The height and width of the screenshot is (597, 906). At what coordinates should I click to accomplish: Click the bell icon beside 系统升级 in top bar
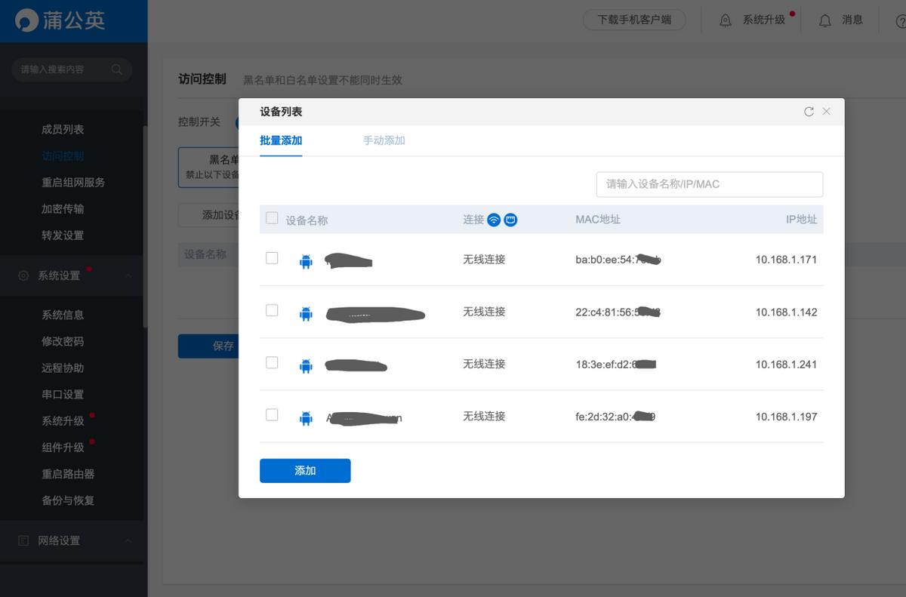click(x=726, y=20)
